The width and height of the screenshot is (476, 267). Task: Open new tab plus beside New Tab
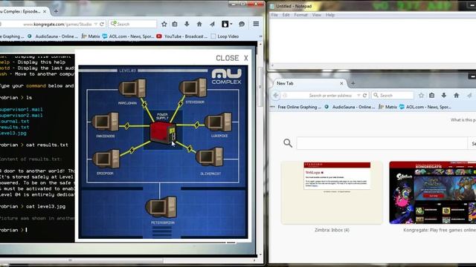tap(353, 83)
